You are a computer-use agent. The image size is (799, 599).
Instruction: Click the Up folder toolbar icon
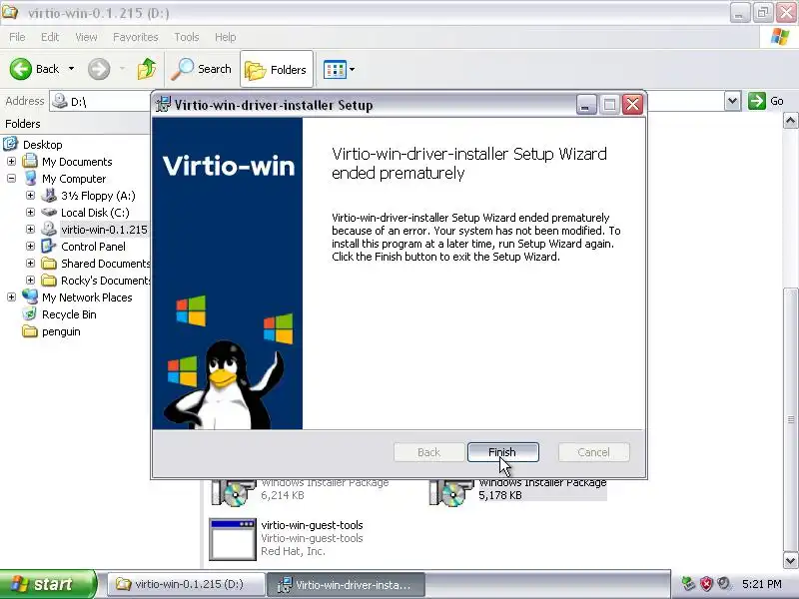(147, 69)
